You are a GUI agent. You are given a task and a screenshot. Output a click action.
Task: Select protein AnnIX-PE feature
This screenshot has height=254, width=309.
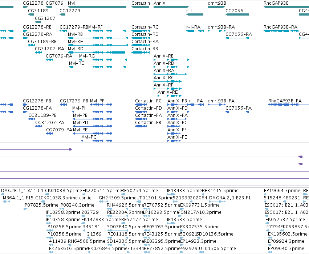(x=174, y=141)
